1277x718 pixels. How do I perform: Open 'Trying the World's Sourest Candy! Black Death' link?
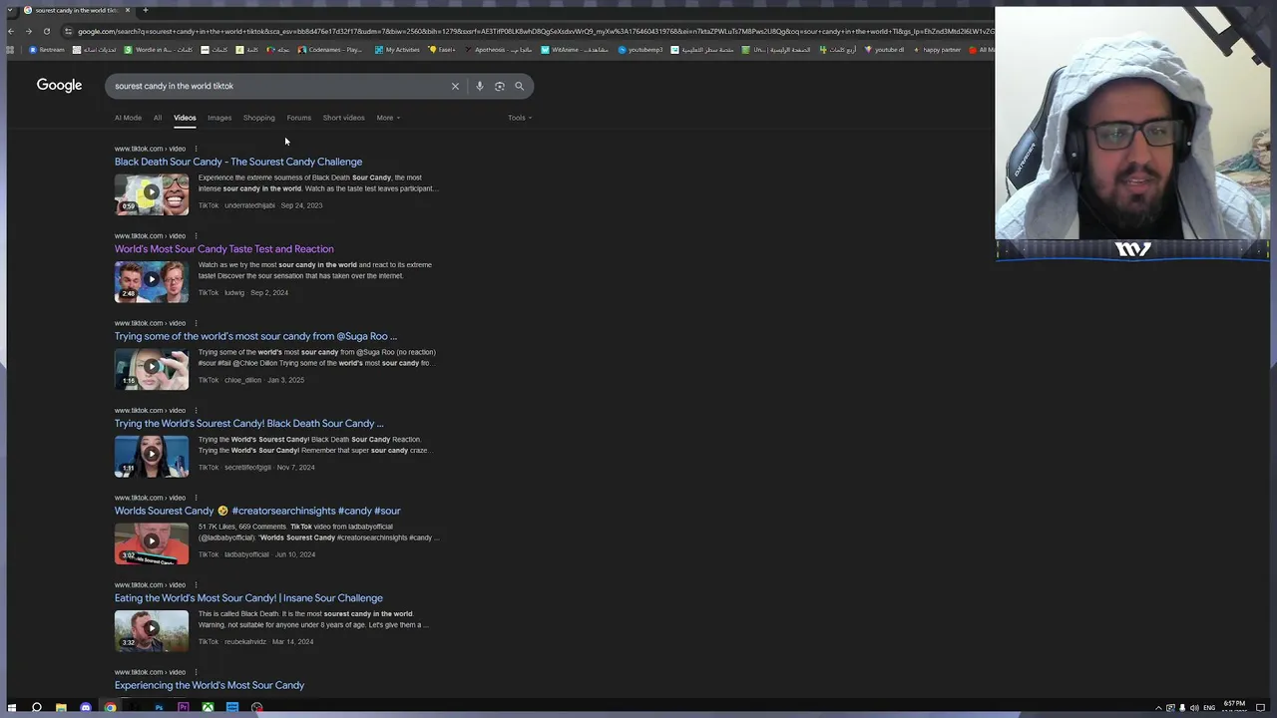[x=248, y=424]
